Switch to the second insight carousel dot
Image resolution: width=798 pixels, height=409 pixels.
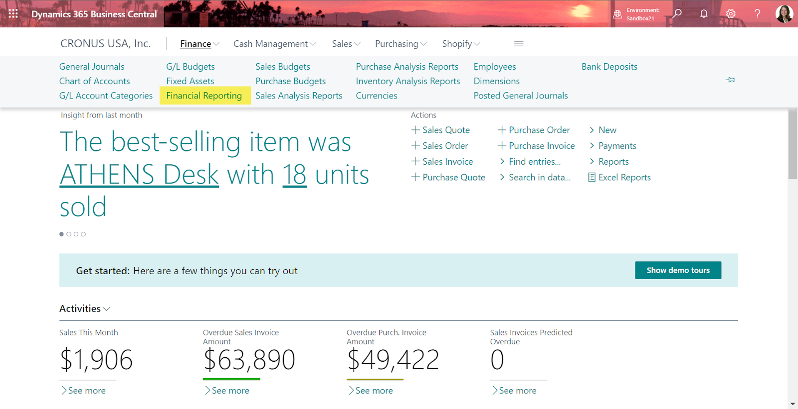[69, 234]
